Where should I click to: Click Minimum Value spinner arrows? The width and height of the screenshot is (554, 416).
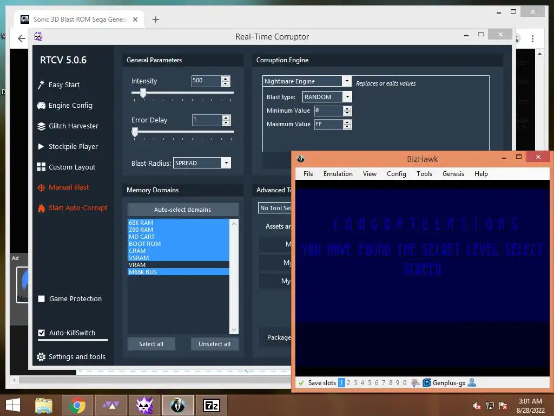(x=347, y=110)
